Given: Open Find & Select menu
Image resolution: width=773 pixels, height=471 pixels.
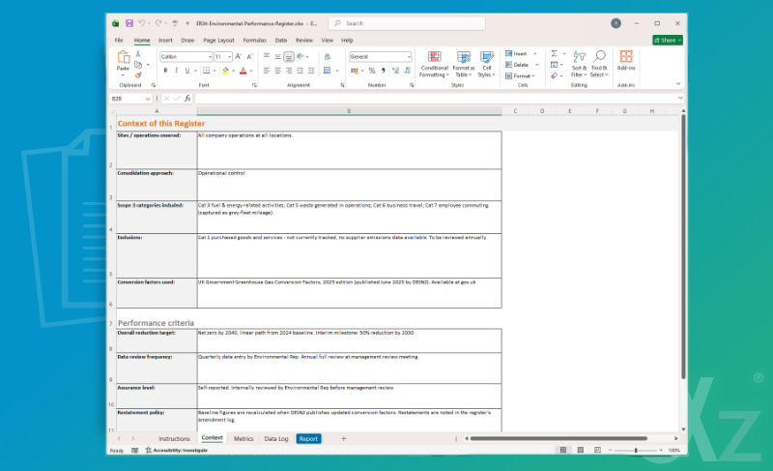Looking at the screenshot, I should pos(599,64).
